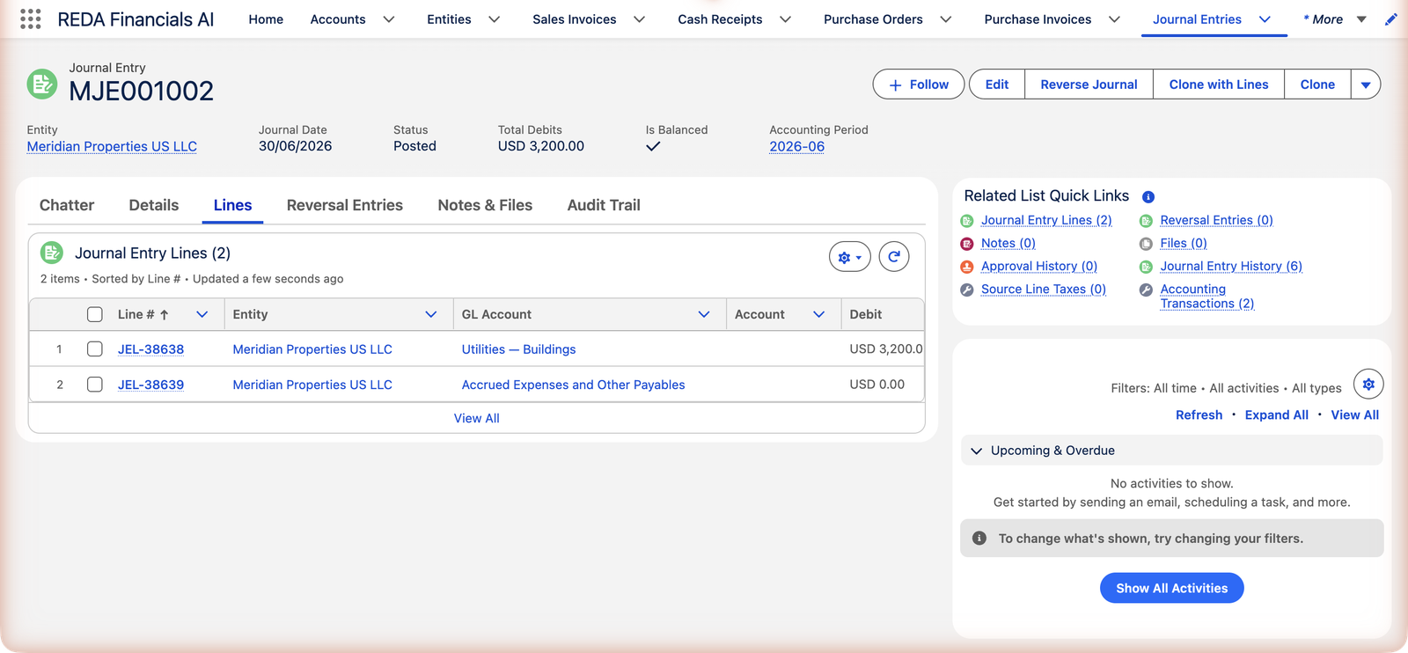Open the GL Account column menu chevron

704,314
